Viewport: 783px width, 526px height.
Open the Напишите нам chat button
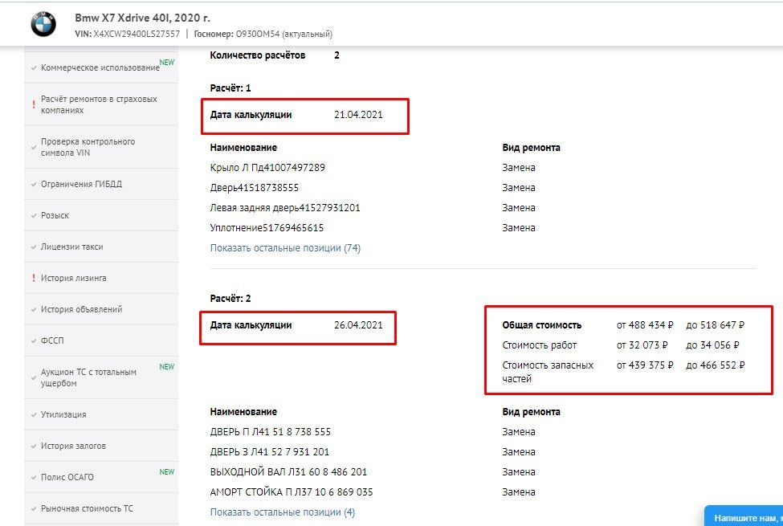tap(744, 517)
